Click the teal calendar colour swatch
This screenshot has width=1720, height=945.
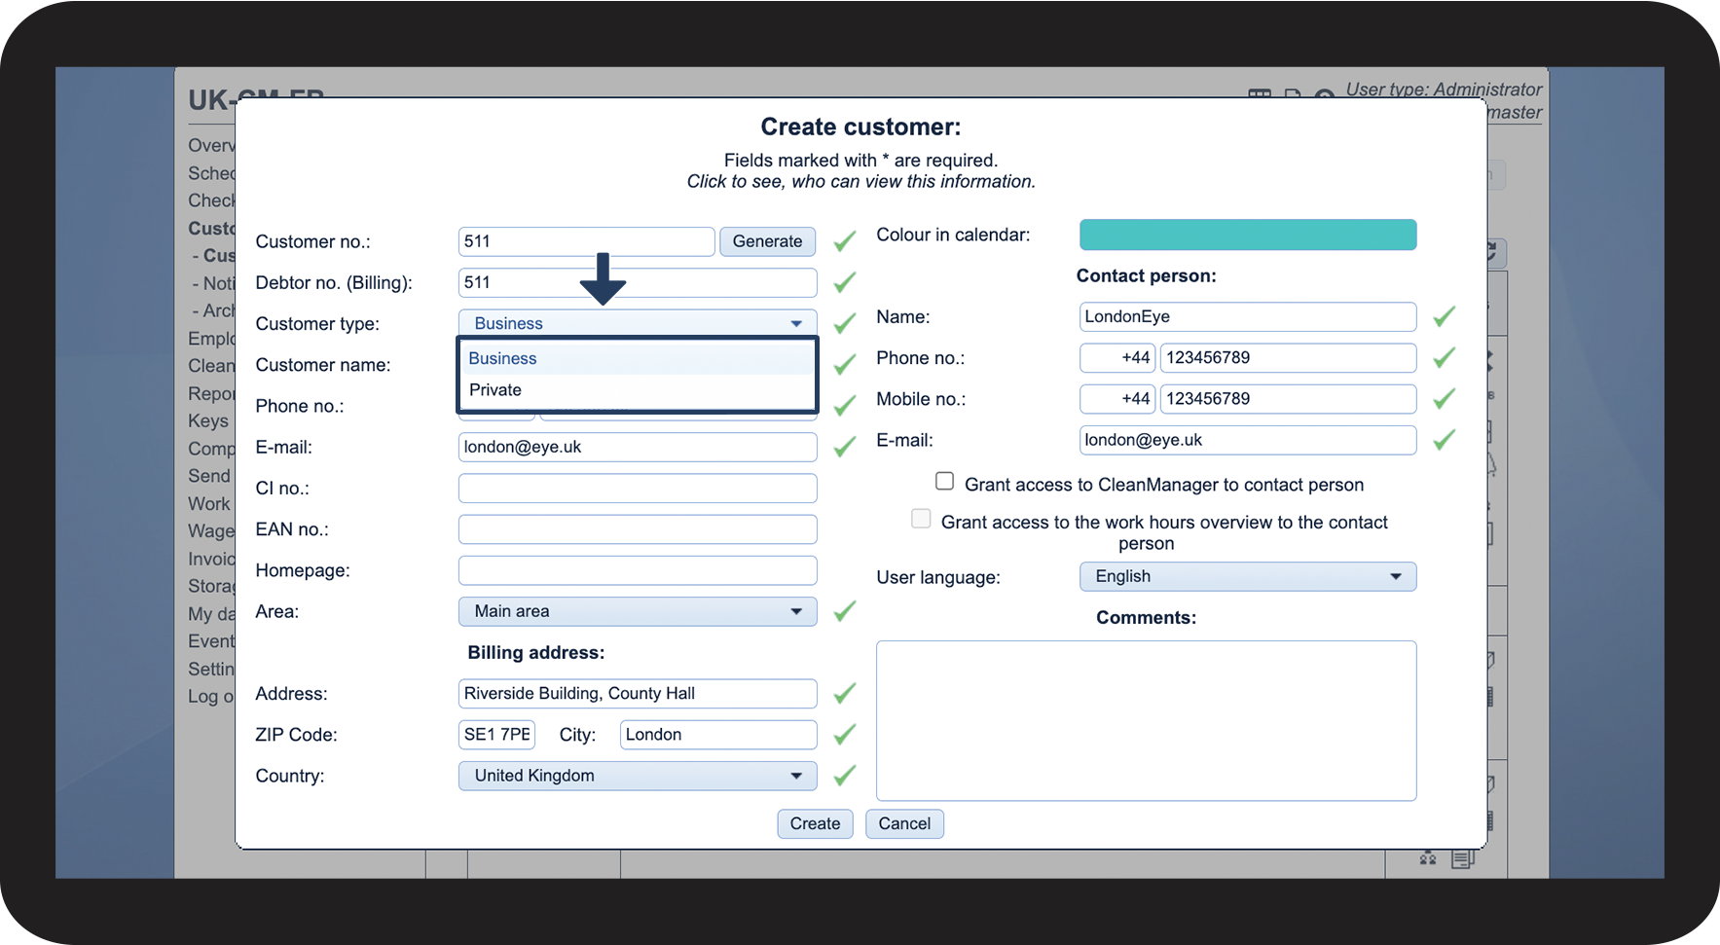point(1247,235)
